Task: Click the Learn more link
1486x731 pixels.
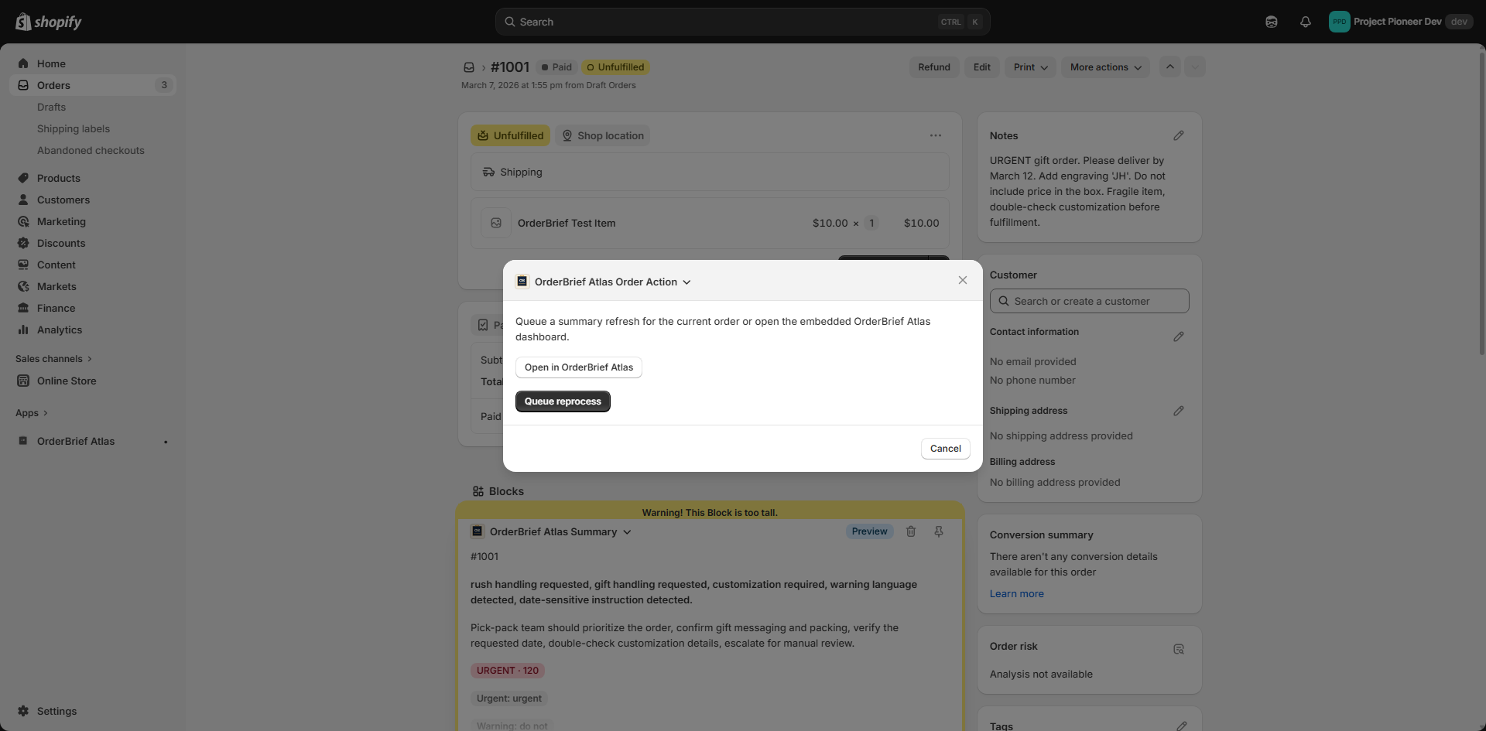Action: pyautogui.click(x=1017, y=594)
